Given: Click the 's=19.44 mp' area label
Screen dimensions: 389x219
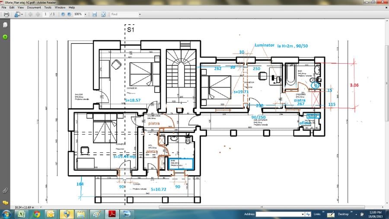Looking at the screenshot, I should pos(124,157).
